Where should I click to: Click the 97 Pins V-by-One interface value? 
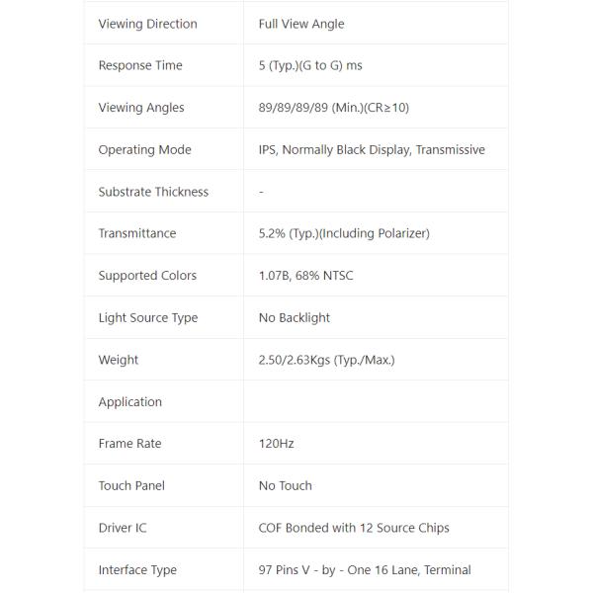(x=365, y=569)
